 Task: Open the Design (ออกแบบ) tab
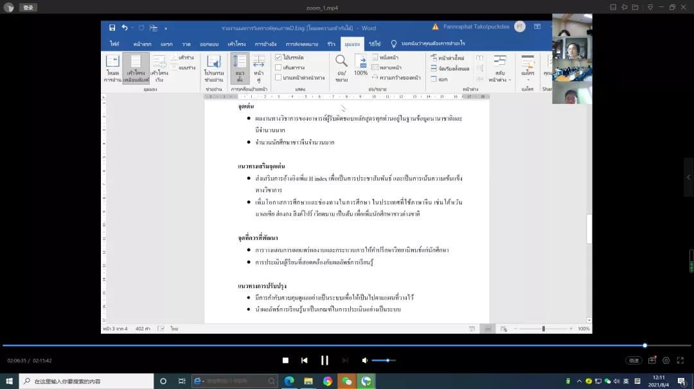[209, 44]
